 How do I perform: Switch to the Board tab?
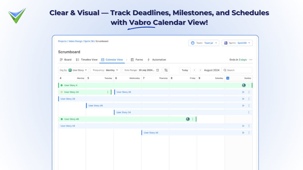point(65,60)
